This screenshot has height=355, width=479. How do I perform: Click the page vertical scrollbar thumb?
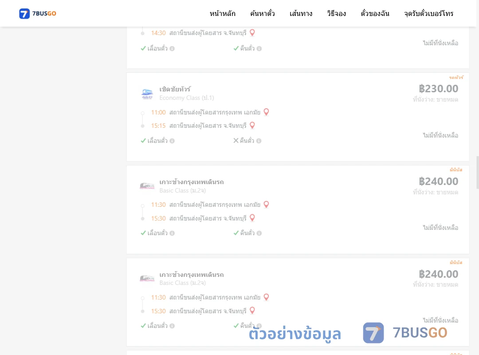[x=478, y=173]
